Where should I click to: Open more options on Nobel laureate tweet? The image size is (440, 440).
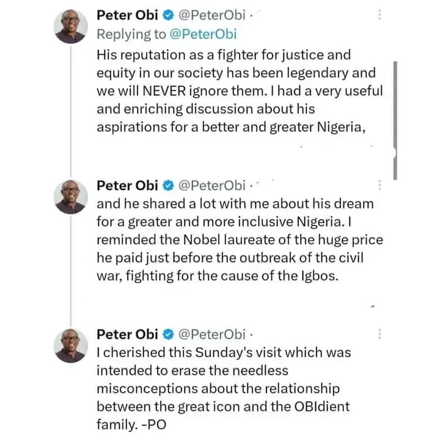(x=380, y=185)
